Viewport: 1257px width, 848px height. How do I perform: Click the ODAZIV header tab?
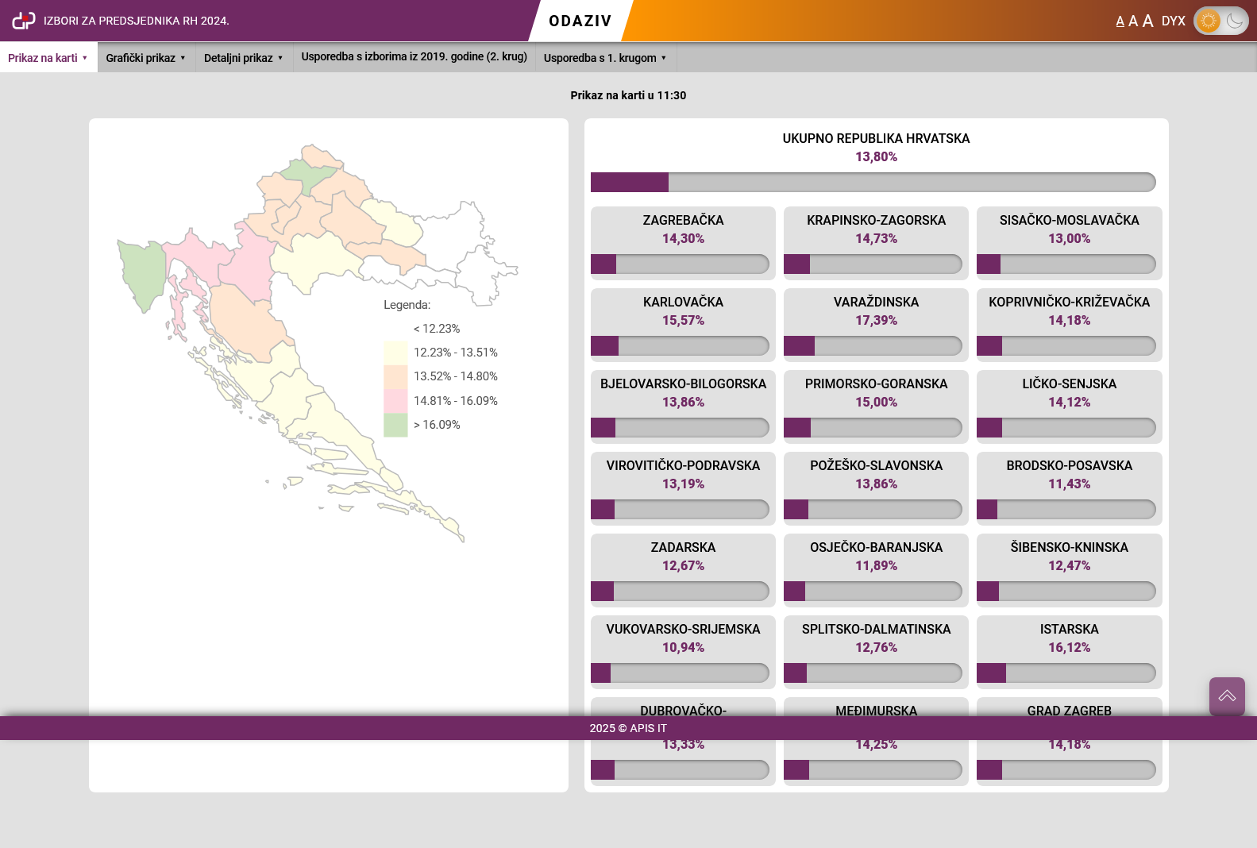pyautogui.click(x=580, y=21)
